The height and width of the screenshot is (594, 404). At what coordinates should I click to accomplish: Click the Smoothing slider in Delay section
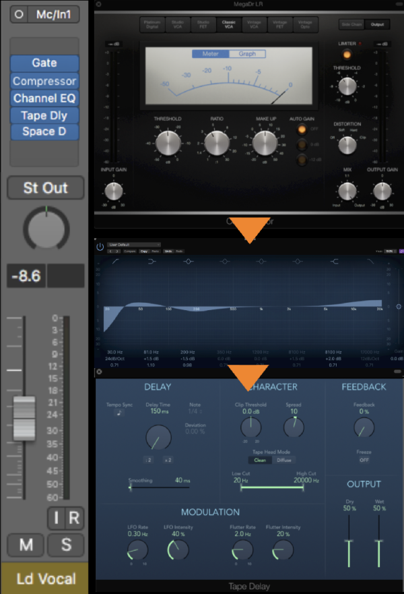pos(160,487)
